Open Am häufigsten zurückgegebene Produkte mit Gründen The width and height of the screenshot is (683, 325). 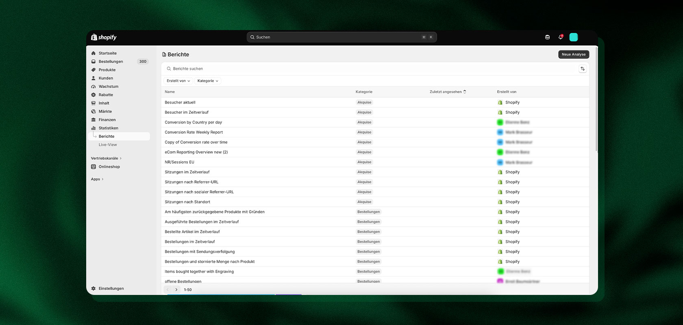click(x=215, y=212)
